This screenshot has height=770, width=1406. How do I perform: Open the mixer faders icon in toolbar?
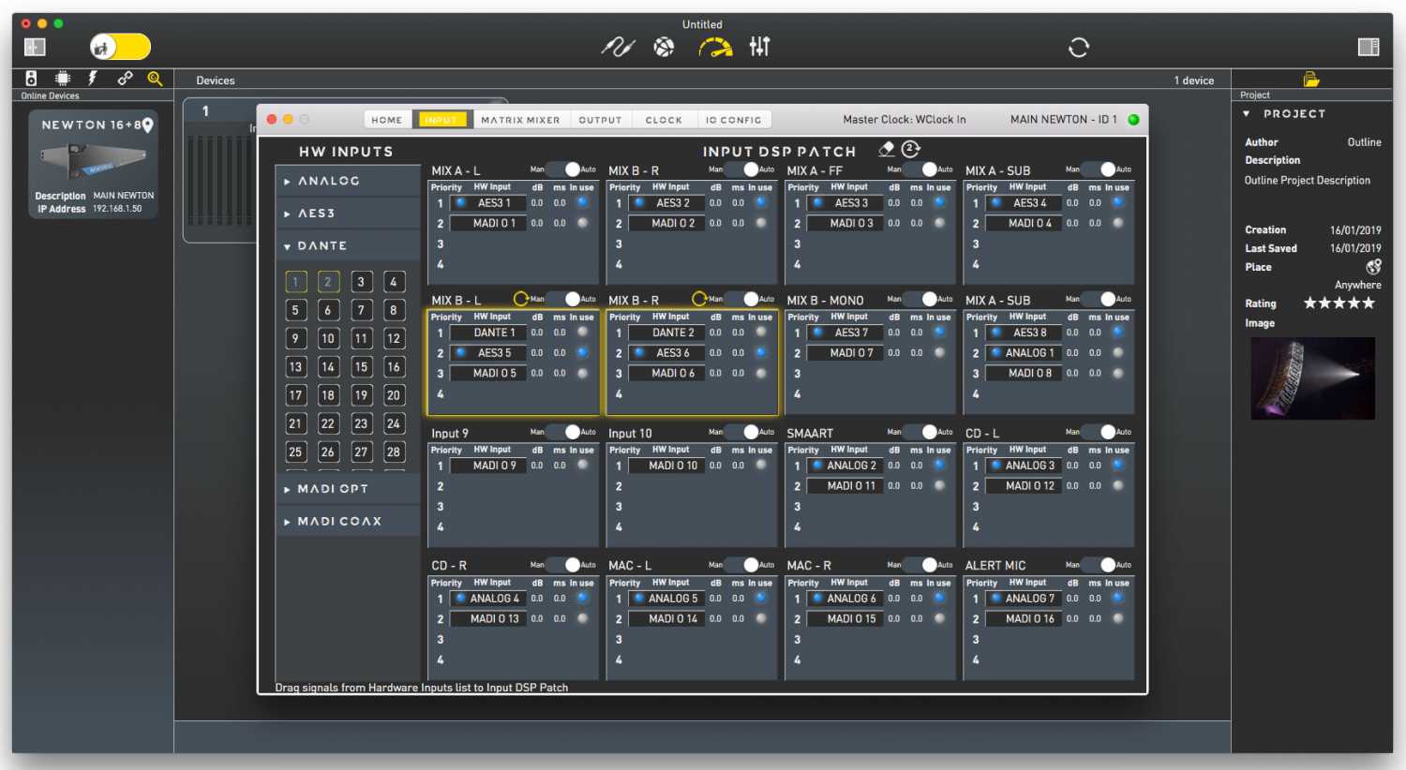click(x=759, y=46)
